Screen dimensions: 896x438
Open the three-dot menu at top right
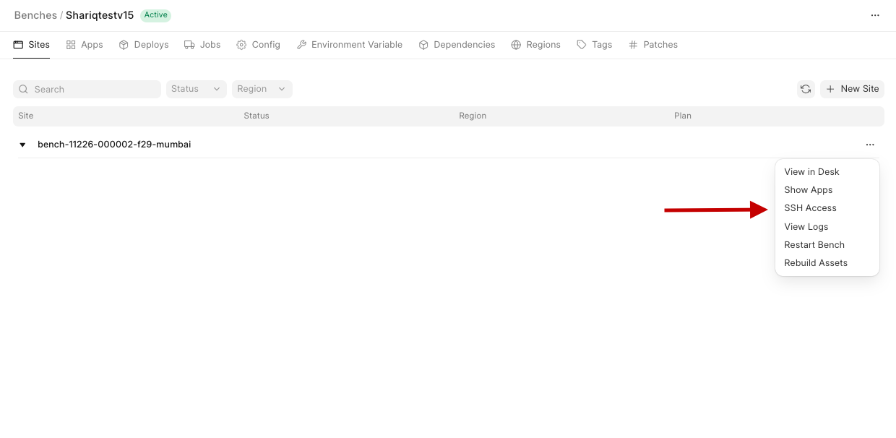[x=875, y=15]
